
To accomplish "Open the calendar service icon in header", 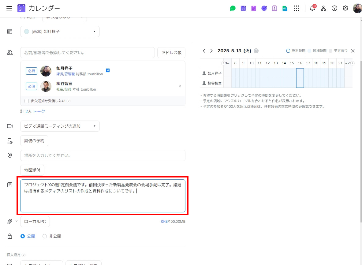I will tap(243, 8).
